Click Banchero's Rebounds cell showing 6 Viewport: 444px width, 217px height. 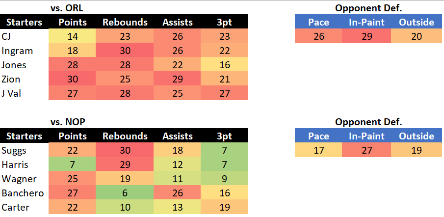tap(125, 193)
